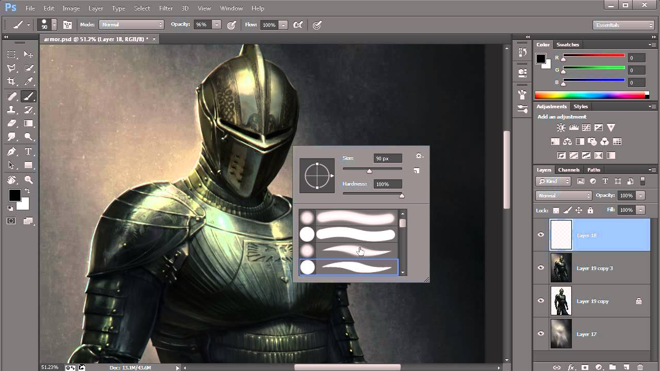
Task: Reset default foreground and background colors
Action: coord(10,208)
